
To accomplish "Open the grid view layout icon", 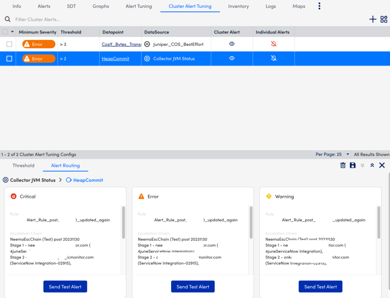I will point(384,19).
